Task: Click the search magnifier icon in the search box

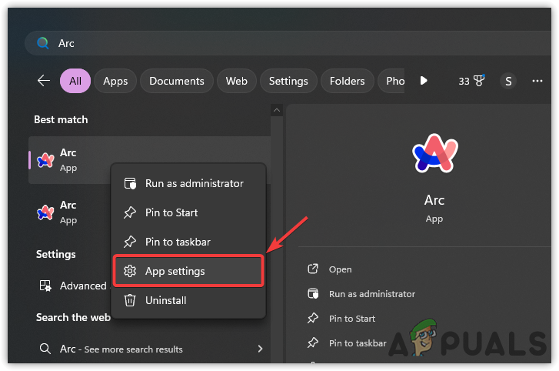Action: (x=43, y=43)
